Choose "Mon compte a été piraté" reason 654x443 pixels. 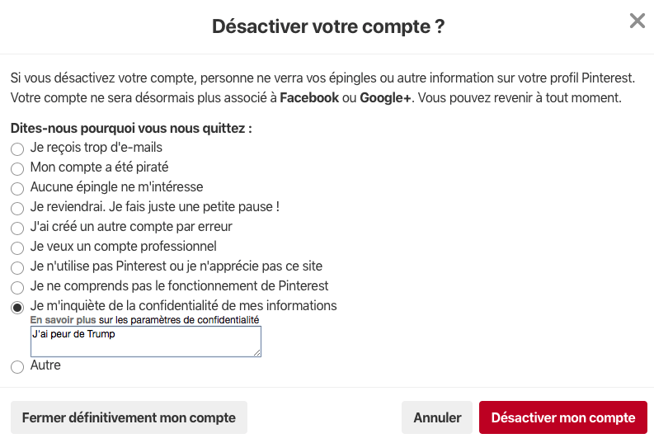(17, 169)
